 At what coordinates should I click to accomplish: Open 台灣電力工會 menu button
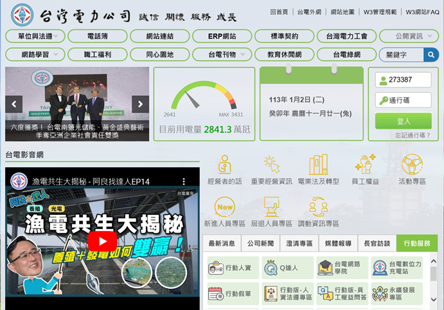(346, 36)
